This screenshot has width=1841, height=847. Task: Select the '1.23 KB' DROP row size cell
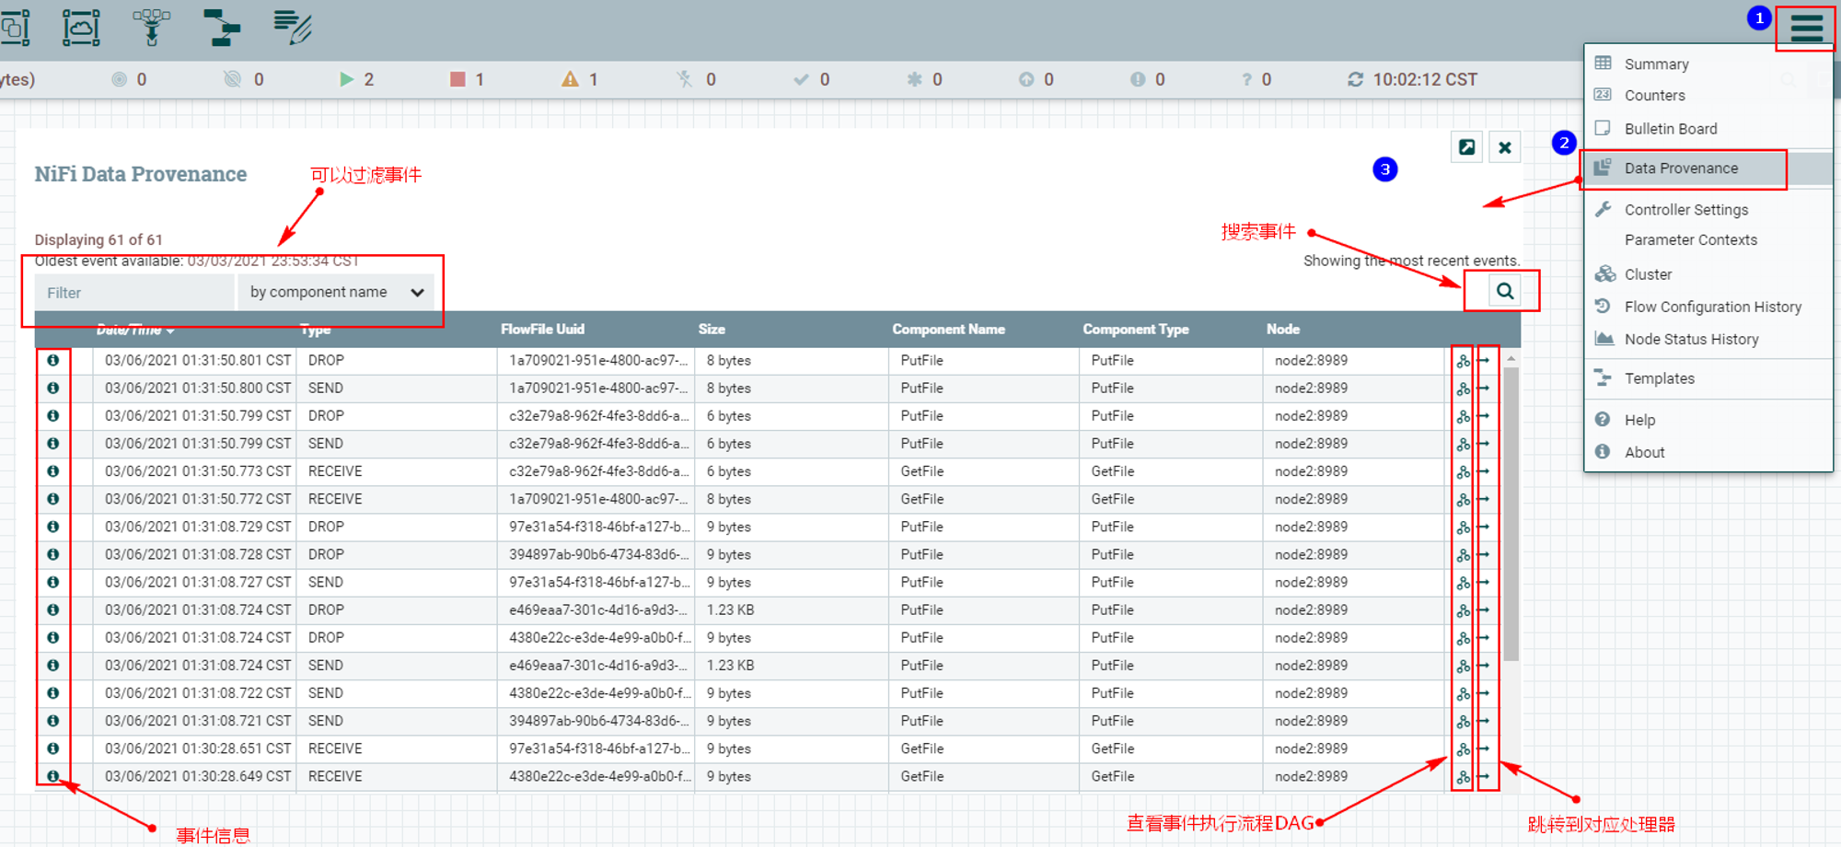point(791,609)
